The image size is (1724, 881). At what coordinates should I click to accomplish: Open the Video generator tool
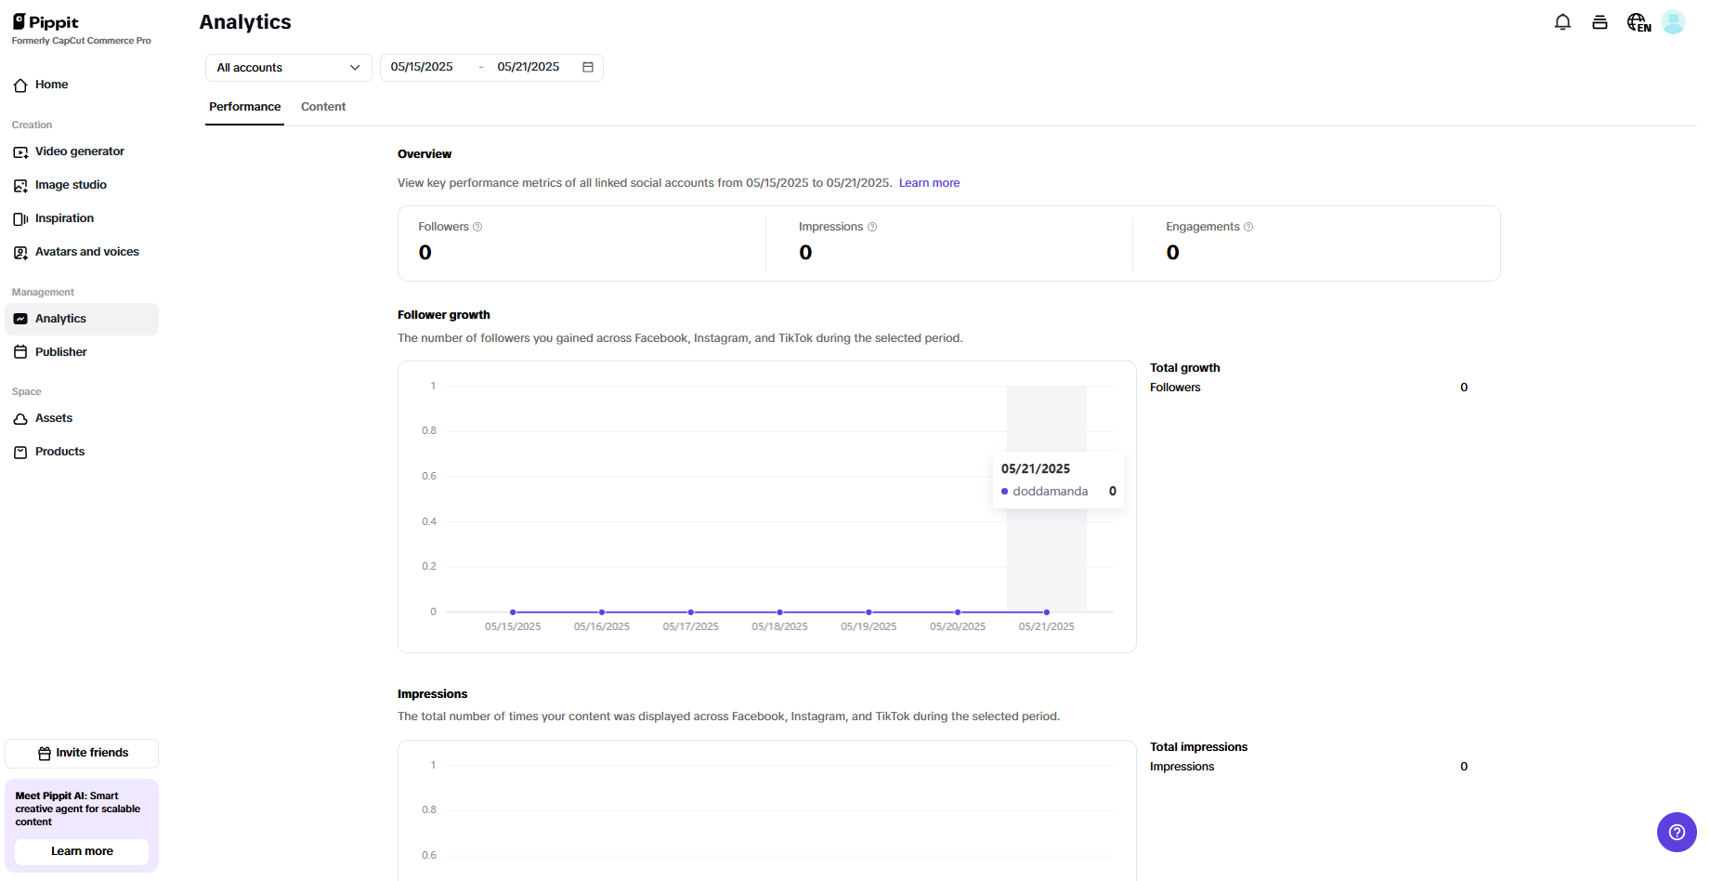point(79,151)
